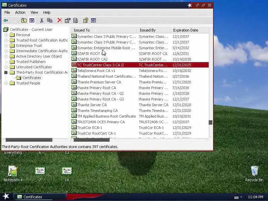Expand the Enterprise Trust node
Screen dimensions: 268x201
(6, 46)
